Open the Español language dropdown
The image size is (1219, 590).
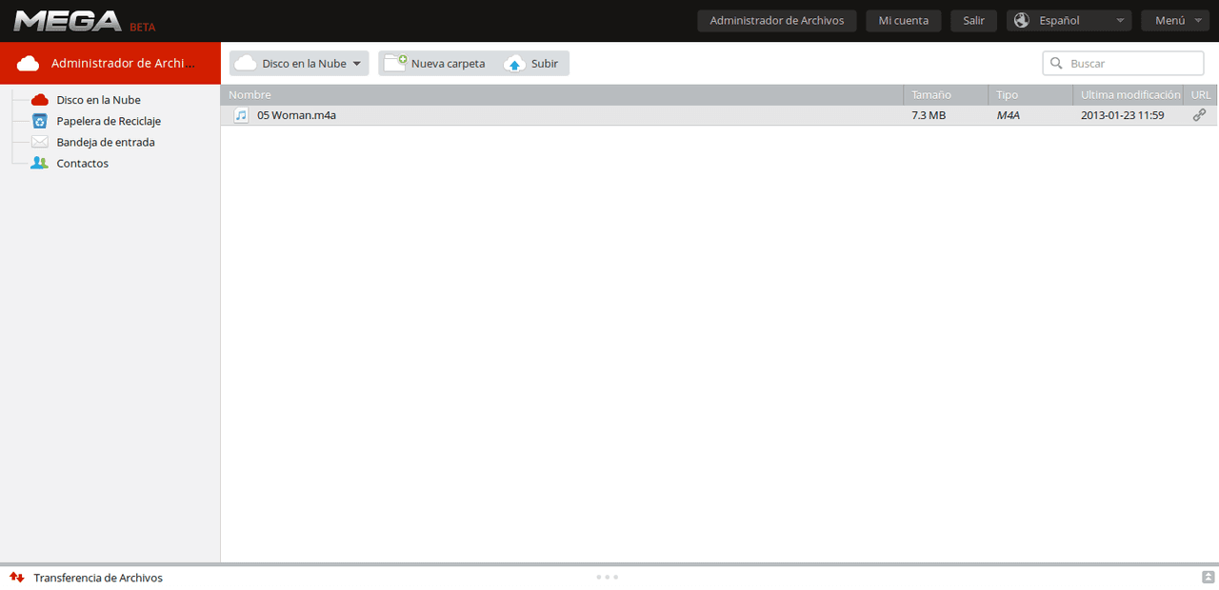click(1069, 21)
